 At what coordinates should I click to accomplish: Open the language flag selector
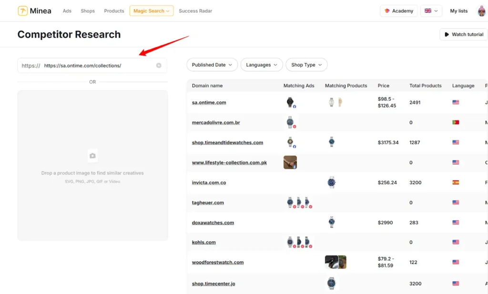(431, 11)
